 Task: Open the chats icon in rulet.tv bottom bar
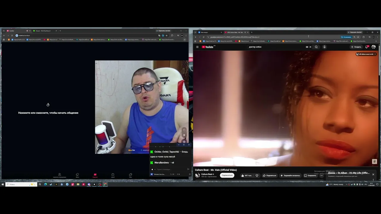(x=130, y=175)
